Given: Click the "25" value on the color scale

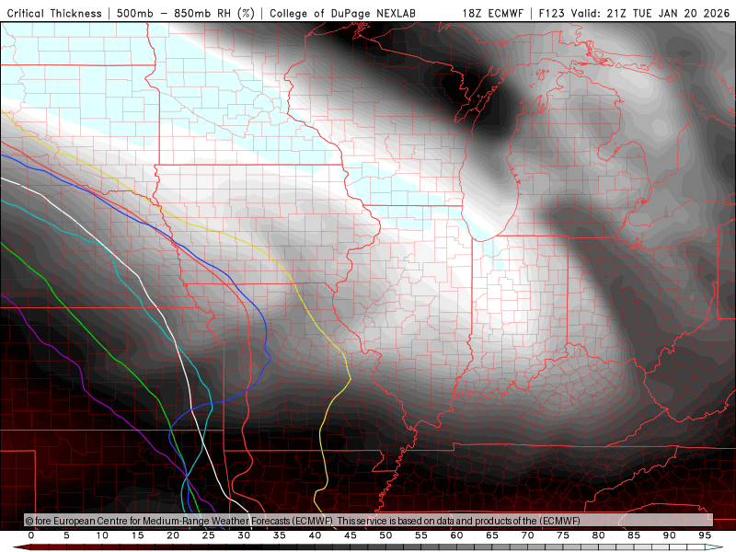Looking at the screenshot, I should coord(209,535).
